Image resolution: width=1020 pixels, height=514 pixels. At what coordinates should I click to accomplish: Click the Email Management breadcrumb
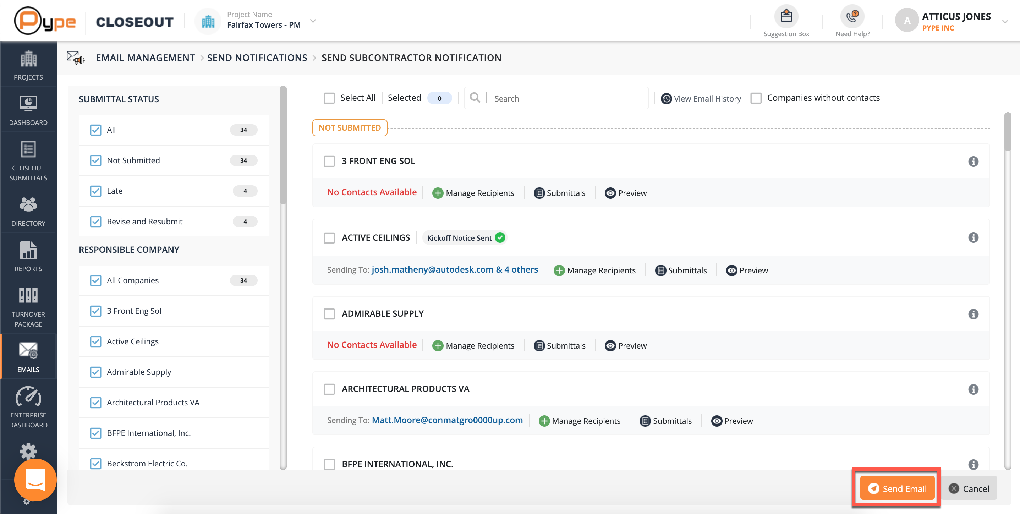(x=145, y=58)
